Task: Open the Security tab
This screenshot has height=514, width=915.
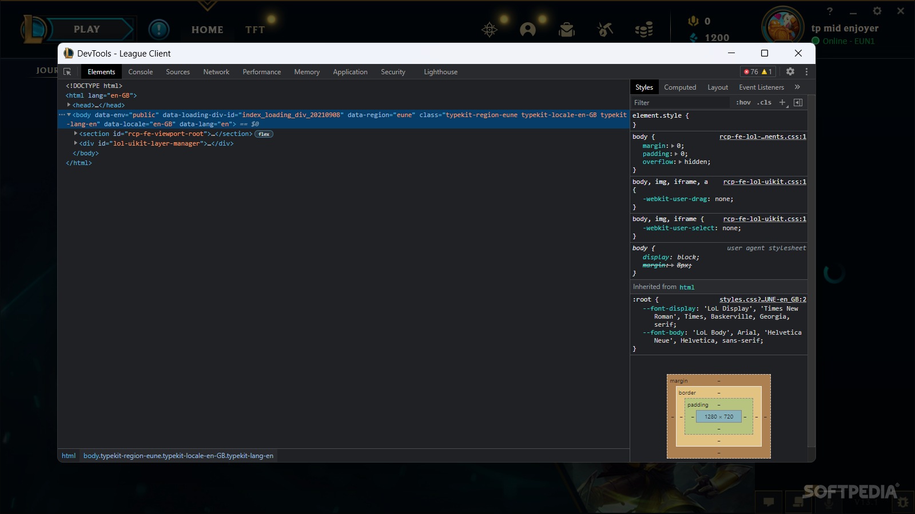Action: coord(393,72)
